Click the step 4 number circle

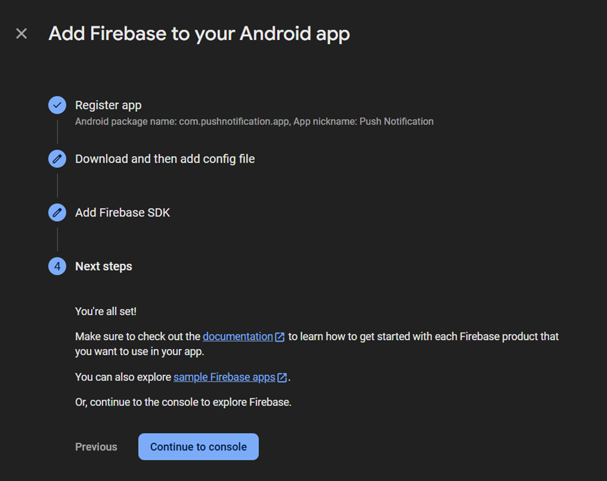click(x=57, y=266)
